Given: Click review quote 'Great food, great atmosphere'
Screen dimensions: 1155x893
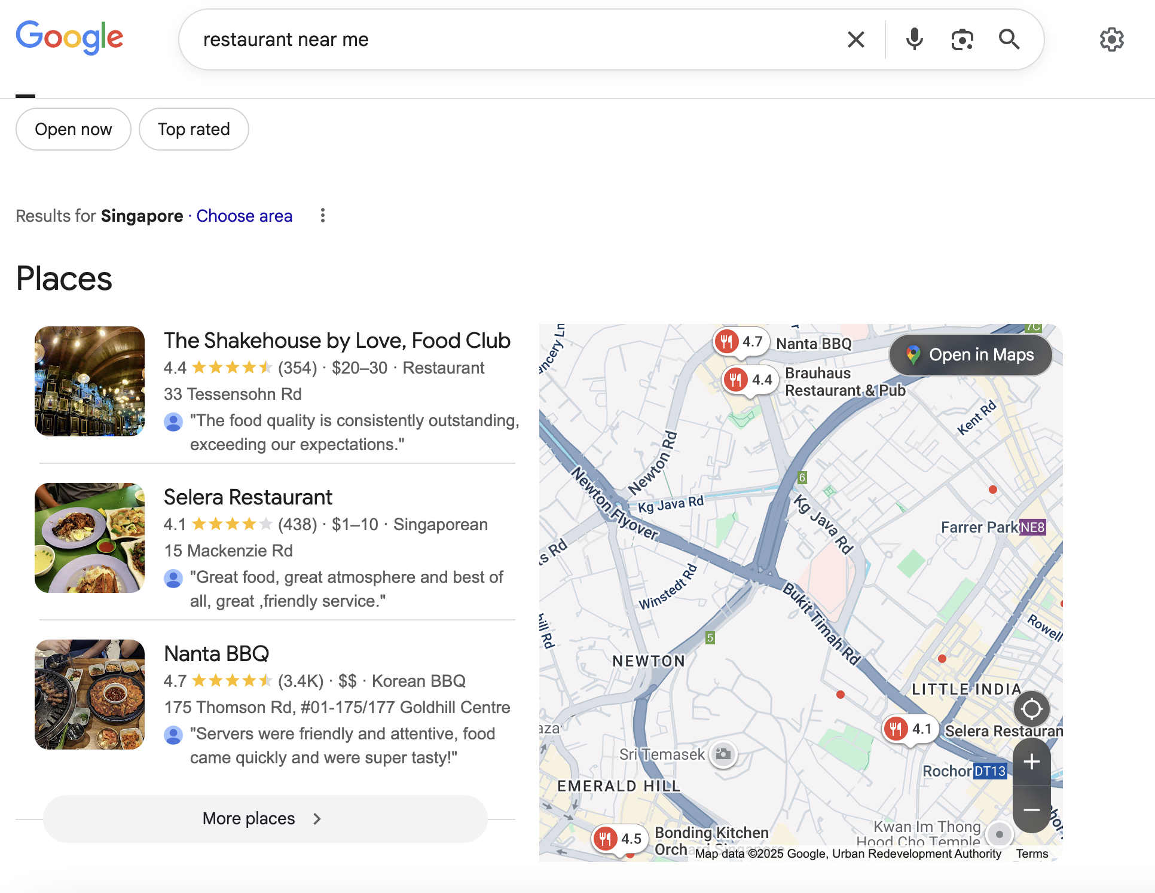Looking at the screenshot, I should (x=347, y=589).
